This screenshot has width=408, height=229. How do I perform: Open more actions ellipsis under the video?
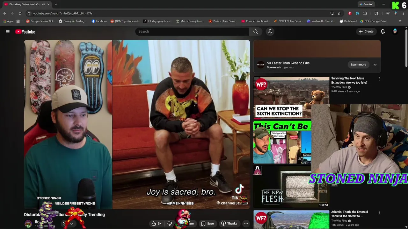coord(246,224)
